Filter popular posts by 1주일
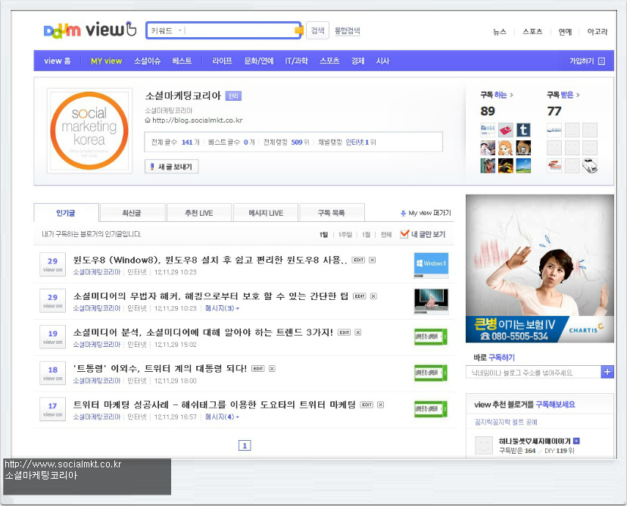627x506 pixels. point(345,234)
